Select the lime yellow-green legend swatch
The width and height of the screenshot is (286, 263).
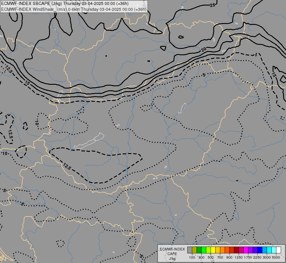coord(209,250)
